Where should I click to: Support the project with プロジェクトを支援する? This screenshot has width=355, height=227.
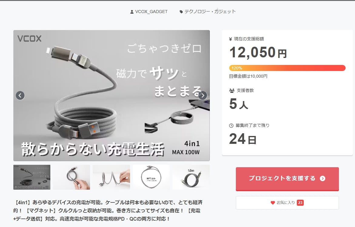point(287,179)
